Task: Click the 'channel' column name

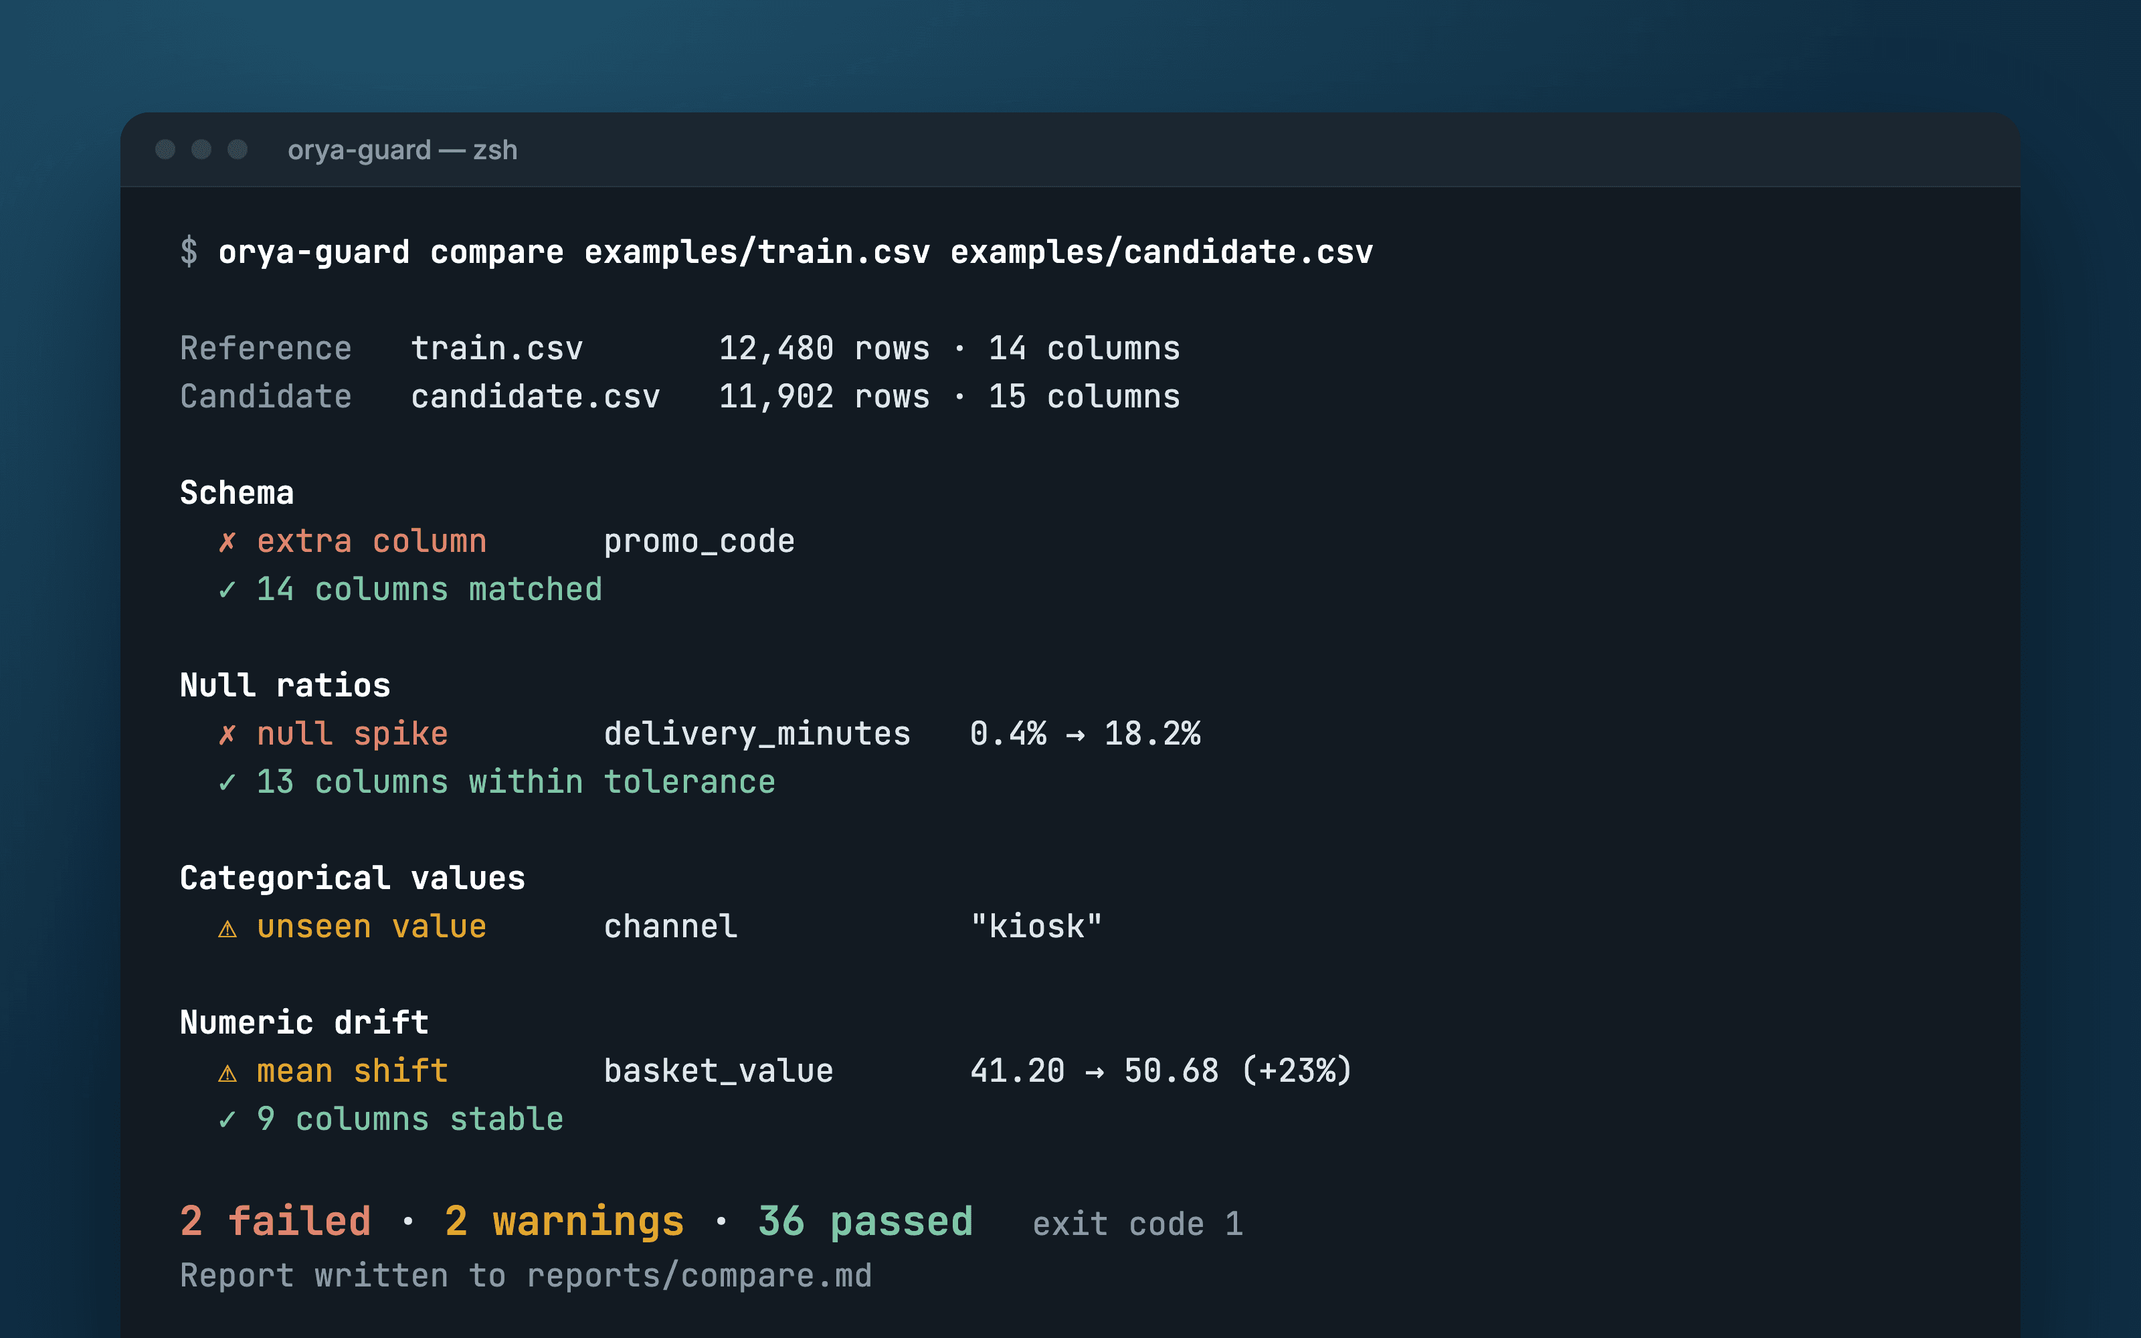Action: (670, 927)
